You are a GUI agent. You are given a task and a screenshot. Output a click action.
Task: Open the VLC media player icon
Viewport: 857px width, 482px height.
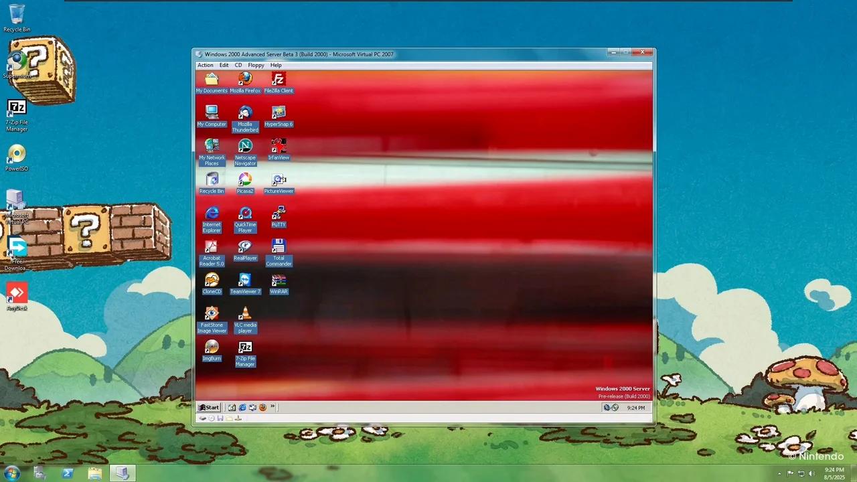coord(245,320)
